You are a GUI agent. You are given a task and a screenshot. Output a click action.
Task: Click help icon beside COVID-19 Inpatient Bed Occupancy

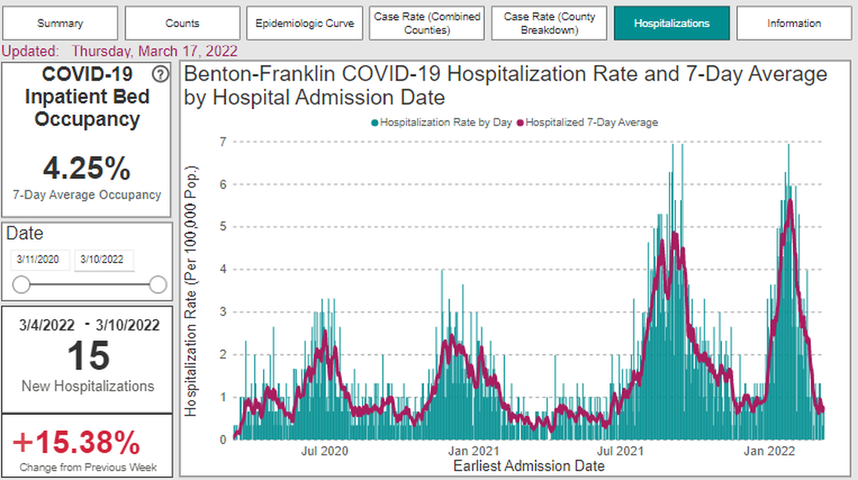161,74
